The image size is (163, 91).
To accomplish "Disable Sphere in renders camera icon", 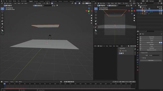I will tap(161, 14).
